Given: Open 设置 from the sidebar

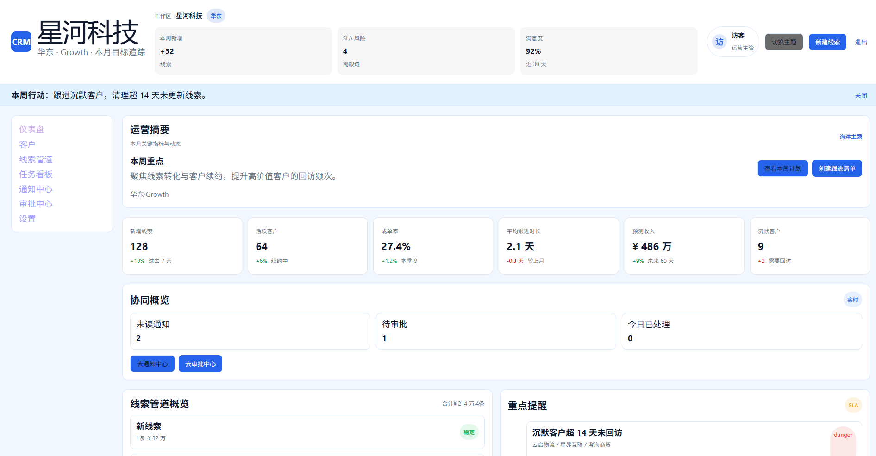Looking at the screenshot, I should pos(27,219).
